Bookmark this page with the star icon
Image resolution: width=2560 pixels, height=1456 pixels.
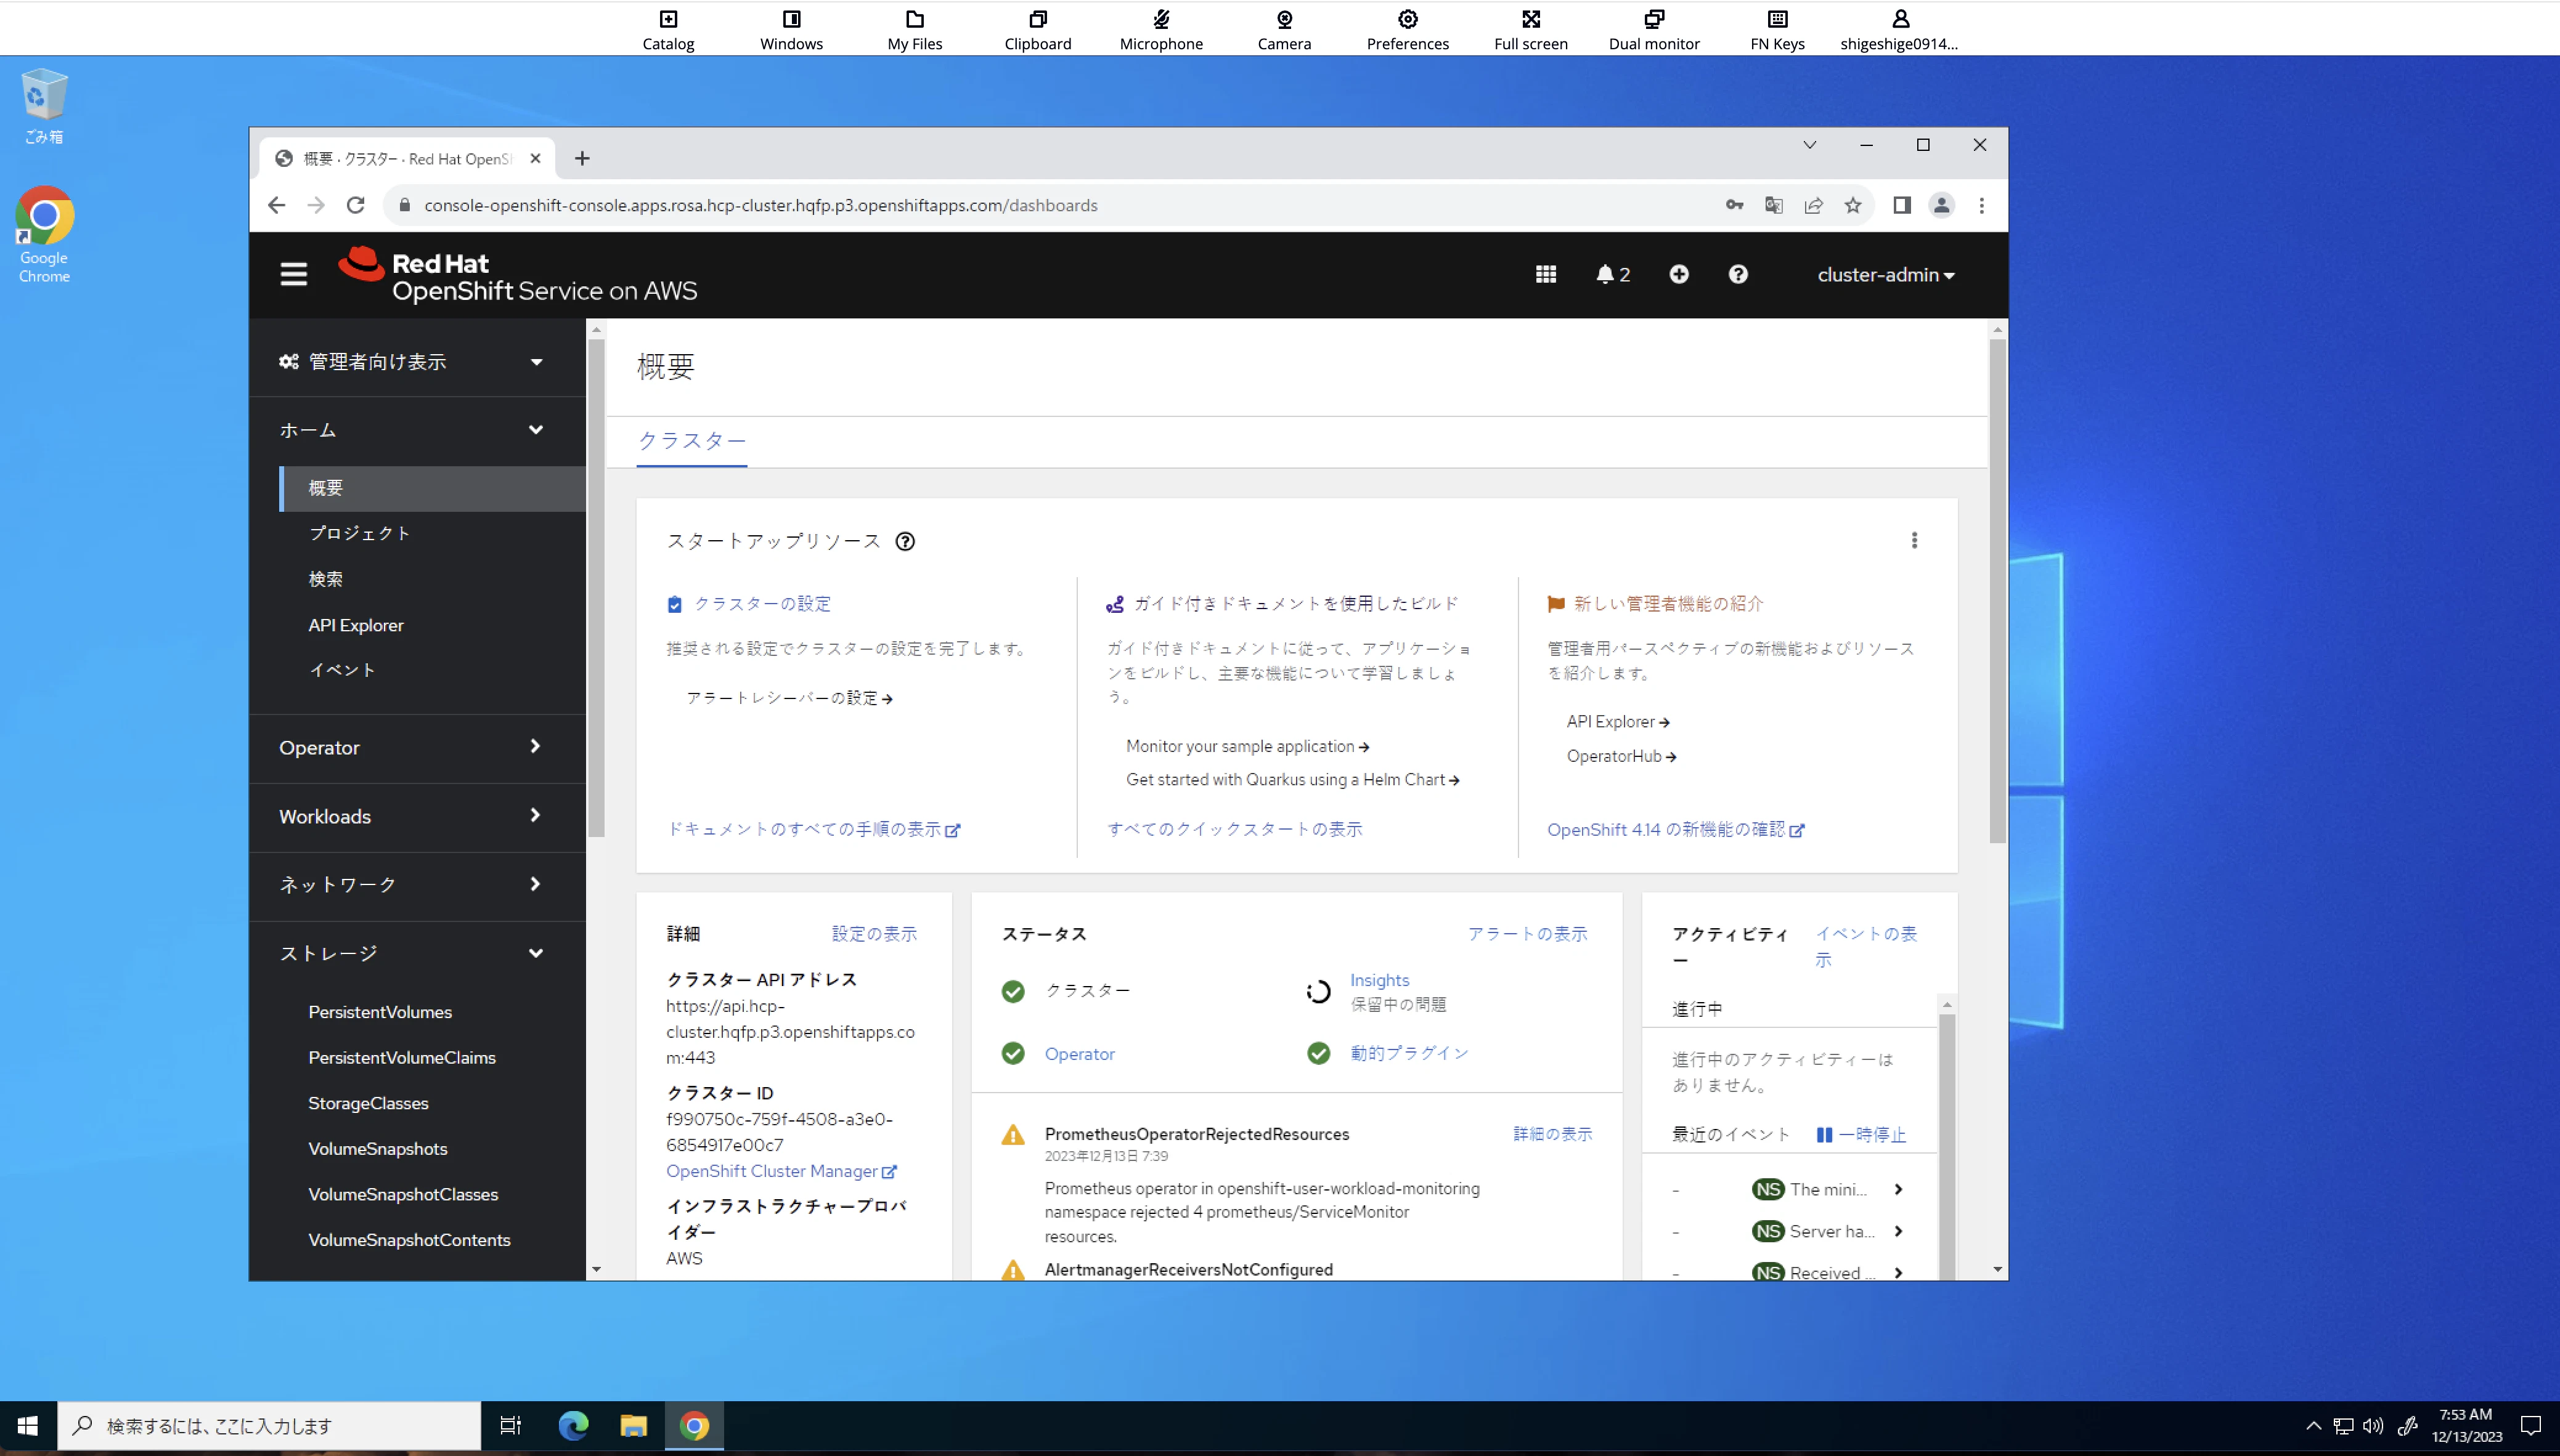click(1853, 205)
